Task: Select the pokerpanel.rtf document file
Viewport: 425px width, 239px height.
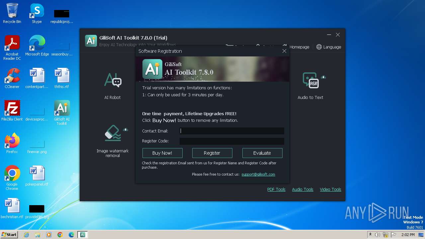Action: tap(37, 176)
